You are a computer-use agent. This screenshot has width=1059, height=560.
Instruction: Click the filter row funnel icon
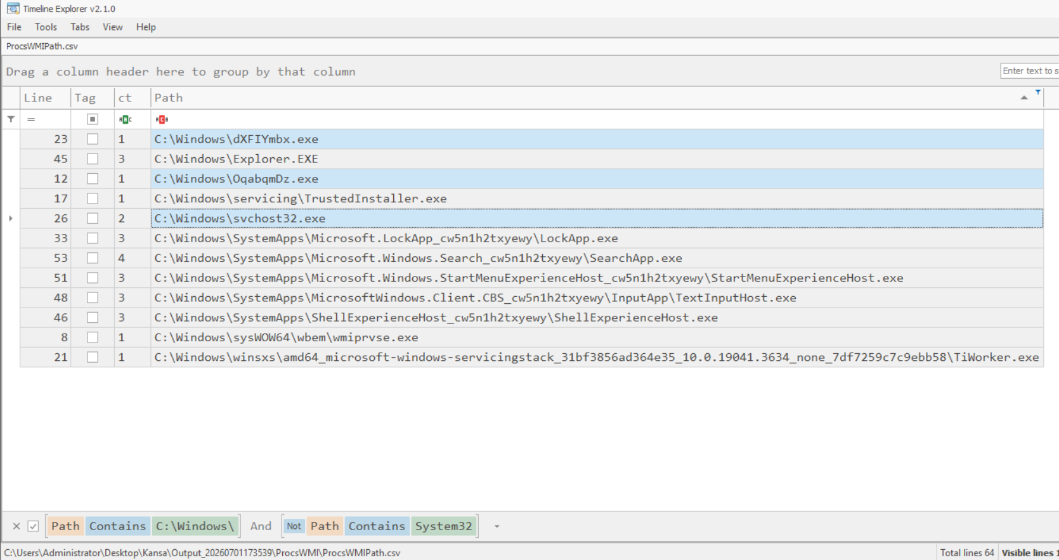(x=11, y=119)
